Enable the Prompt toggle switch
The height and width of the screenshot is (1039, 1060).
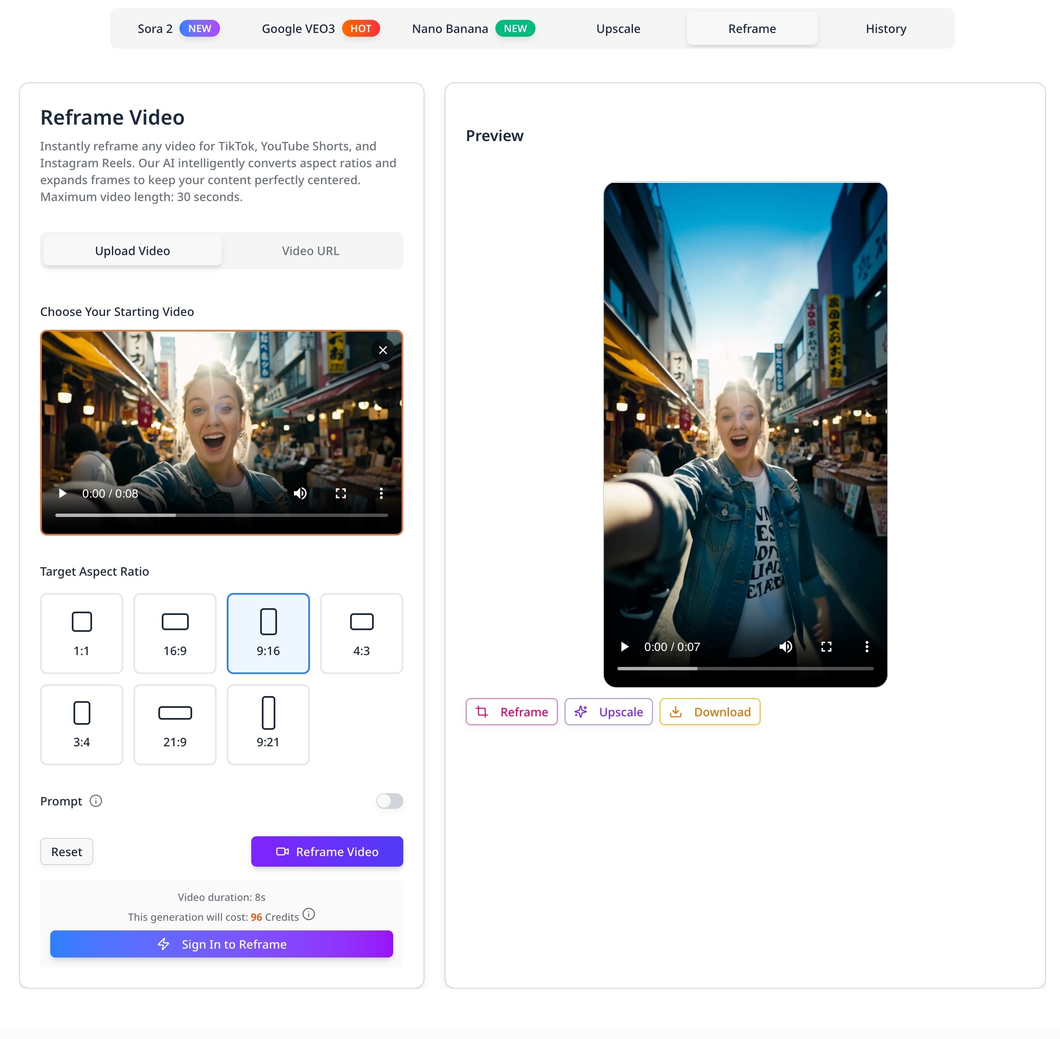(389, 800)
